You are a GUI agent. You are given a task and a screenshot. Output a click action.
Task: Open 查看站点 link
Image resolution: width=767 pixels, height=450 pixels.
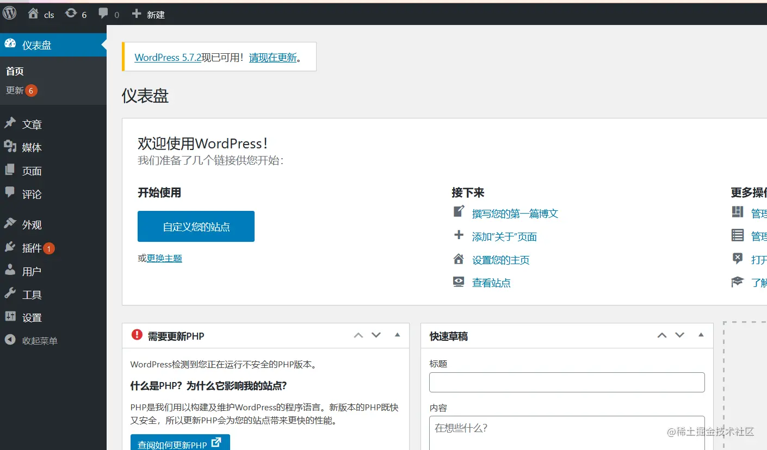[491, 283]
